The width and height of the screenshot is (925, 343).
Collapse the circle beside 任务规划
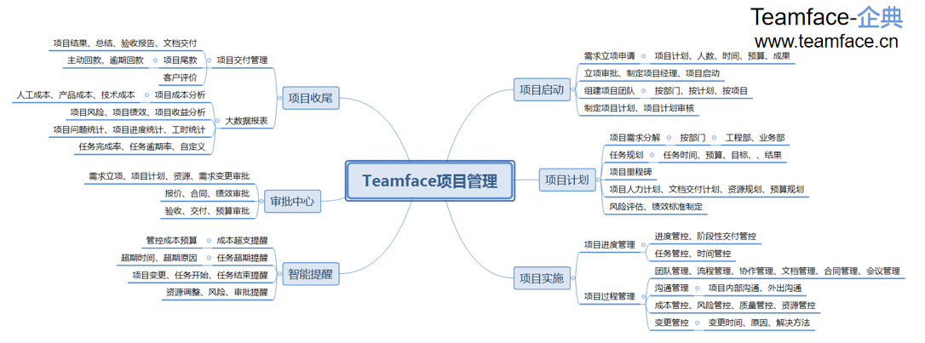(x=652, y=155)
